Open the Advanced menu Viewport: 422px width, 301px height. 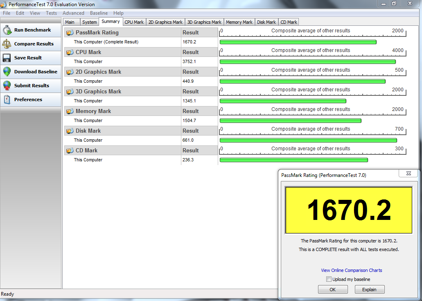(74, 13)
